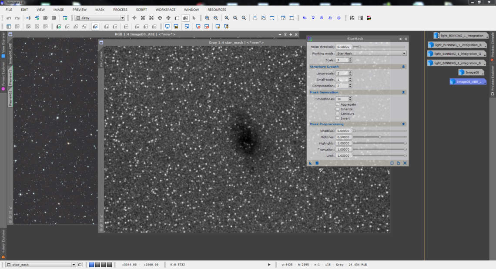Collapse the Mask Preprocessing section
Viewport: 496px width, 269px height.
[x=404, y=124]
